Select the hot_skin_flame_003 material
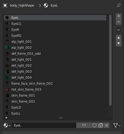 coord(55,89)
